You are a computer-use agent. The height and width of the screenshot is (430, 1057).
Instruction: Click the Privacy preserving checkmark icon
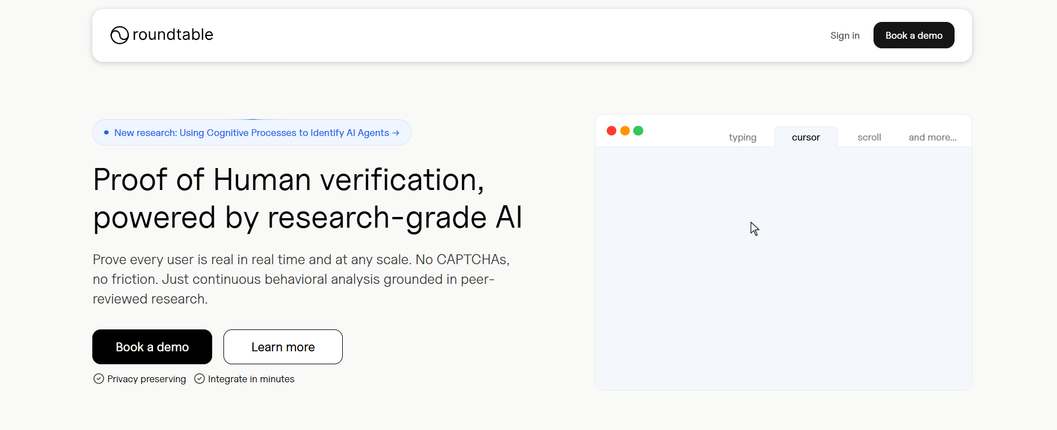coord(98,379)
